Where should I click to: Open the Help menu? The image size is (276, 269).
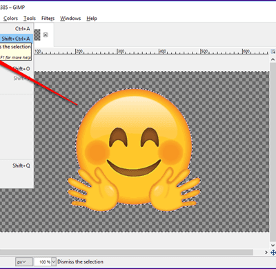coord(92,19)
